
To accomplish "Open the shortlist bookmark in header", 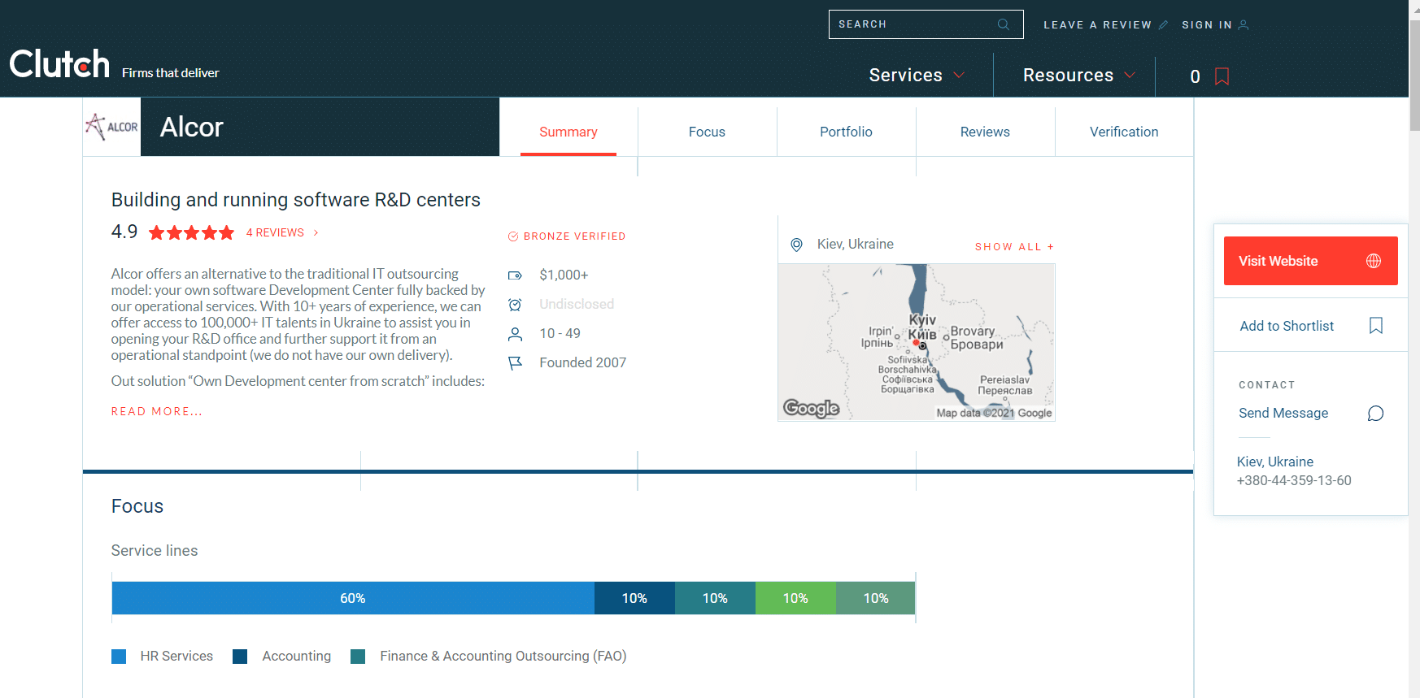I will coord(1221,76).
